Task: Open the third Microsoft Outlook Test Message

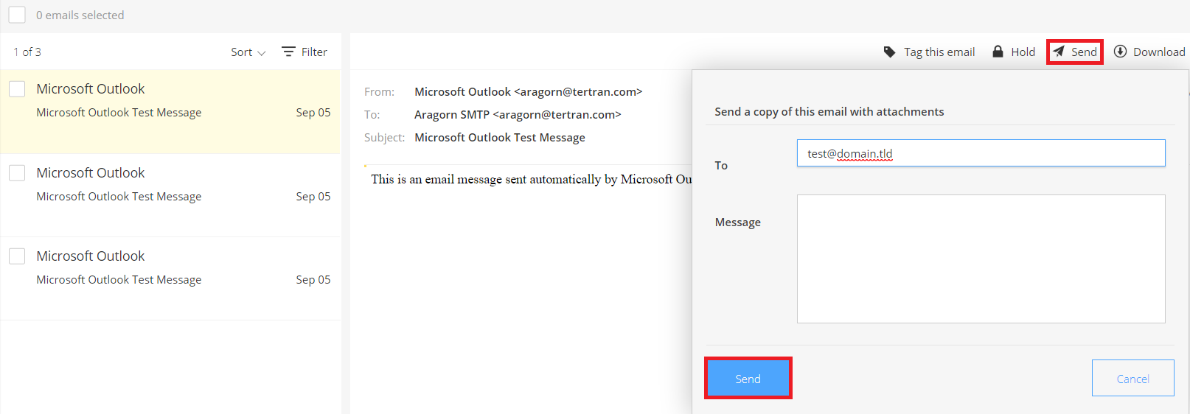Action: [170, 278]
